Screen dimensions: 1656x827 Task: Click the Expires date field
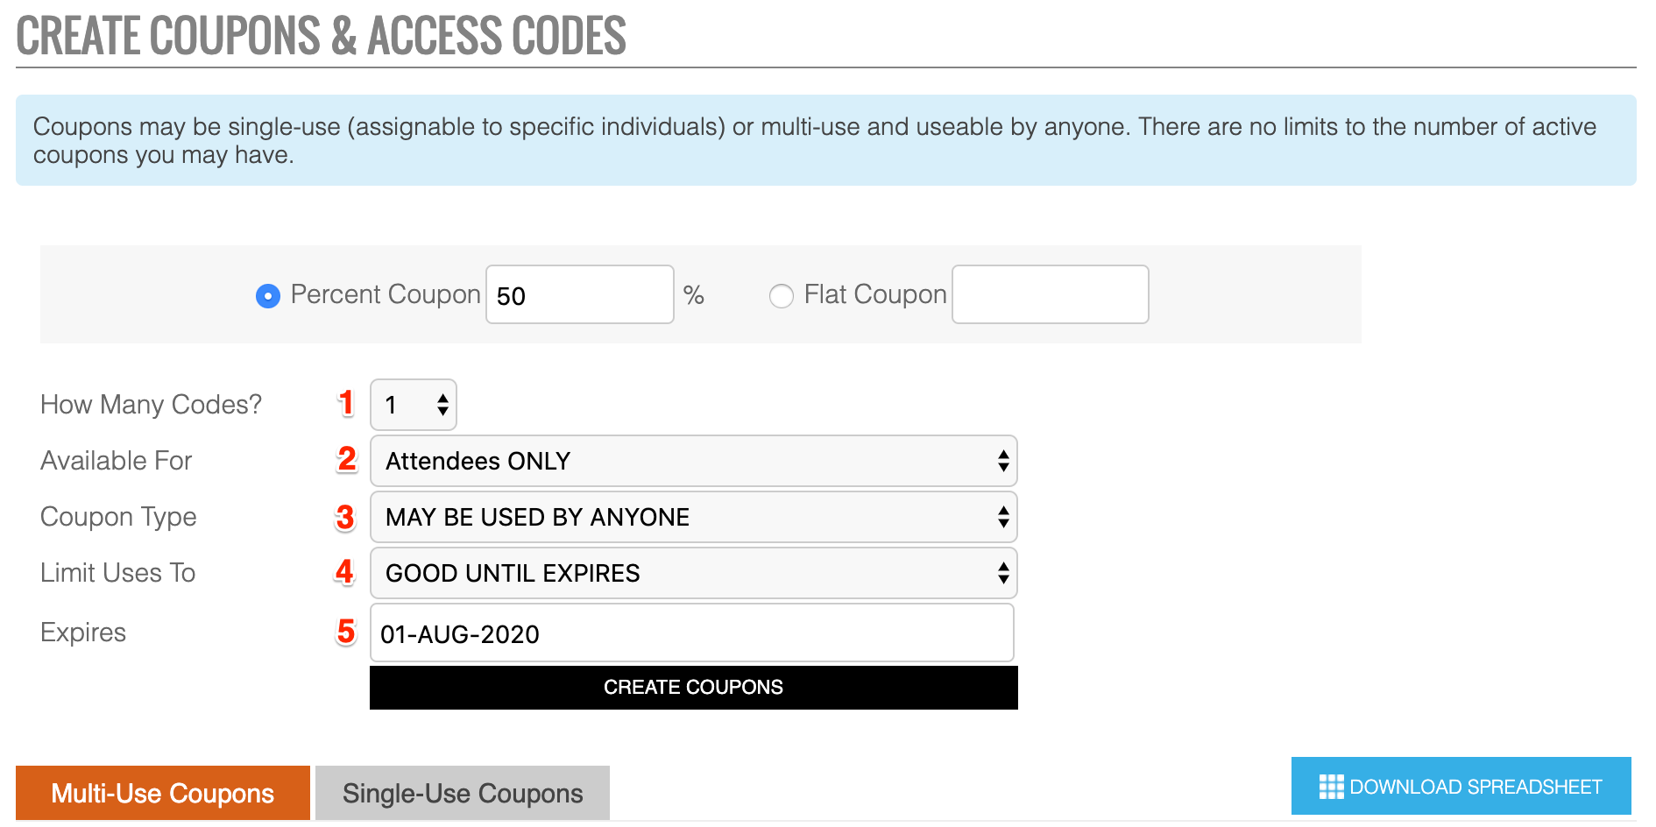point(692,633)
